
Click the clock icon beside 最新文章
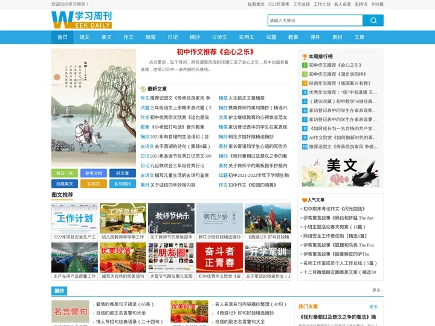point(143,89)
